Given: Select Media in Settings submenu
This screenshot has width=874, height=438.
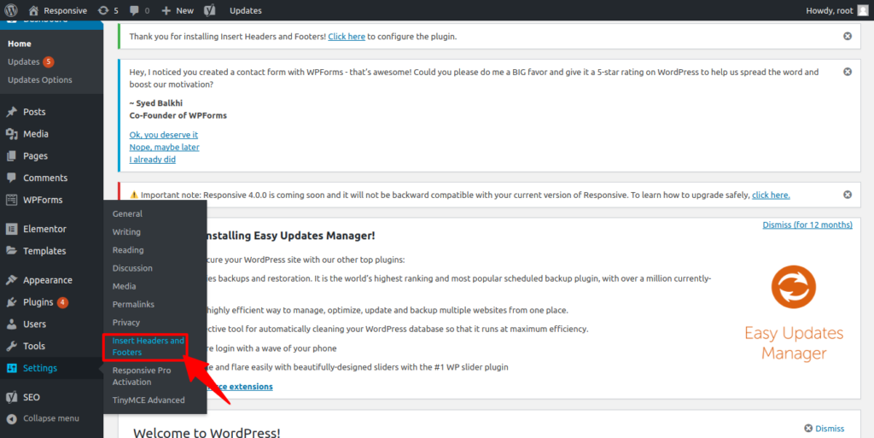Looking at the screenshot, I should (x=124, y=286).
